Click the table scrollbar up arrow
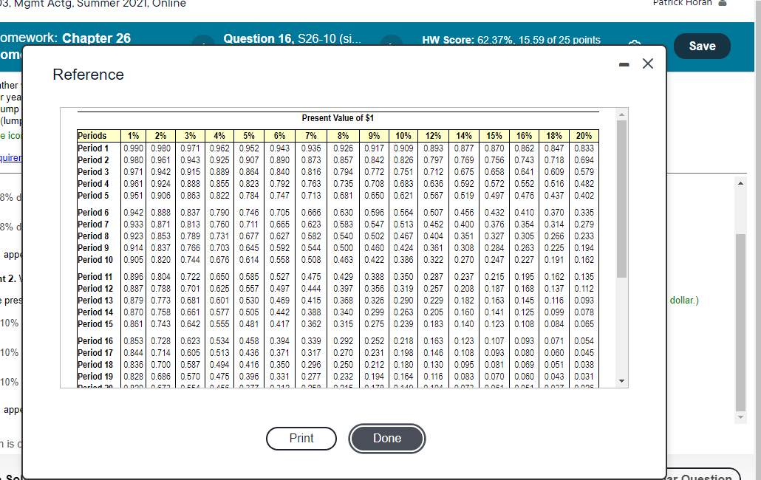This screenshot has height=480, width=761. point(621,113)
